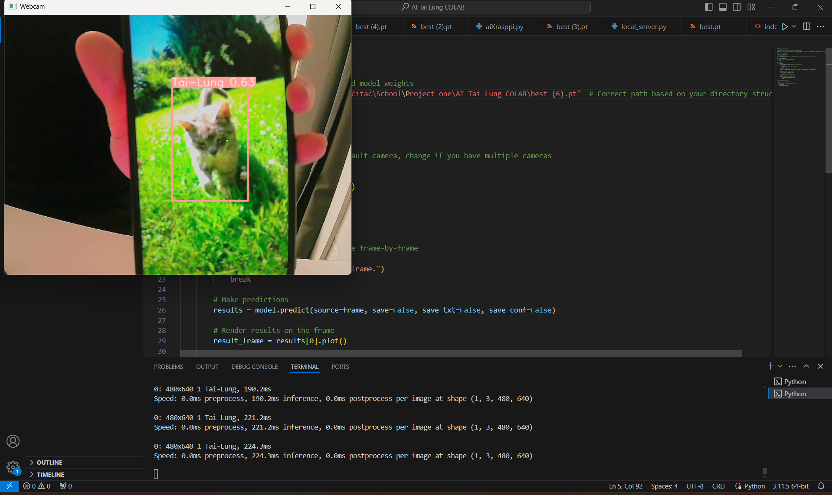
Task: Toggle the bottom panel layout icon
Action: pyautogui.click(x=723, y=7)
